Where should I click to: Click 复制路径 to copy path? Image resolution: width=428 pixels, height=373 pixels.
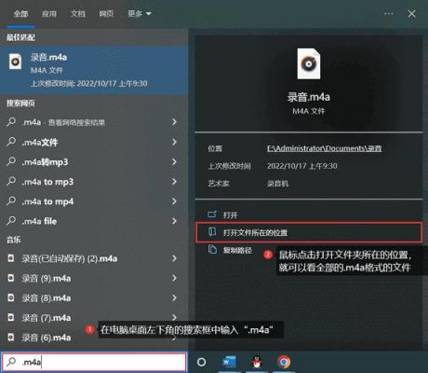coord(237,250)
